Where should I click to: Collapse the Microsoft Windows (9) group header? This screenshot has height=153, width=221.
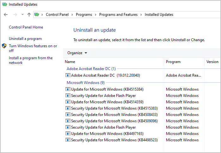86,82
